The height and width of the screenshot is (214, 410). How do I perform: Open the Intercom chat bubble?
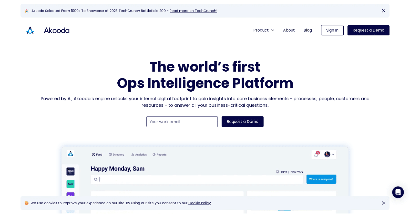(x=398, y=192)
